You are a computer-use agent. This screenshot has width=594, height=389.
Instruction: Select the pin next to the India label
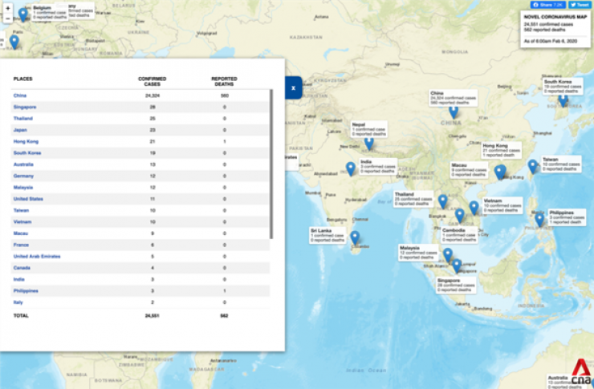351,168
